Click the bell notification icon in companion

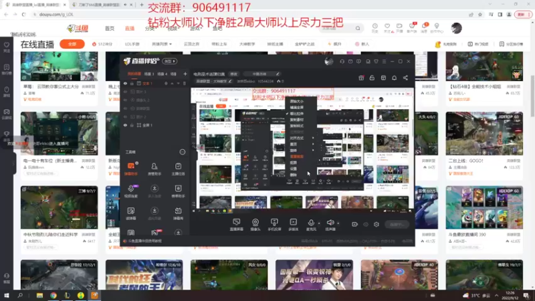[394, 78]
